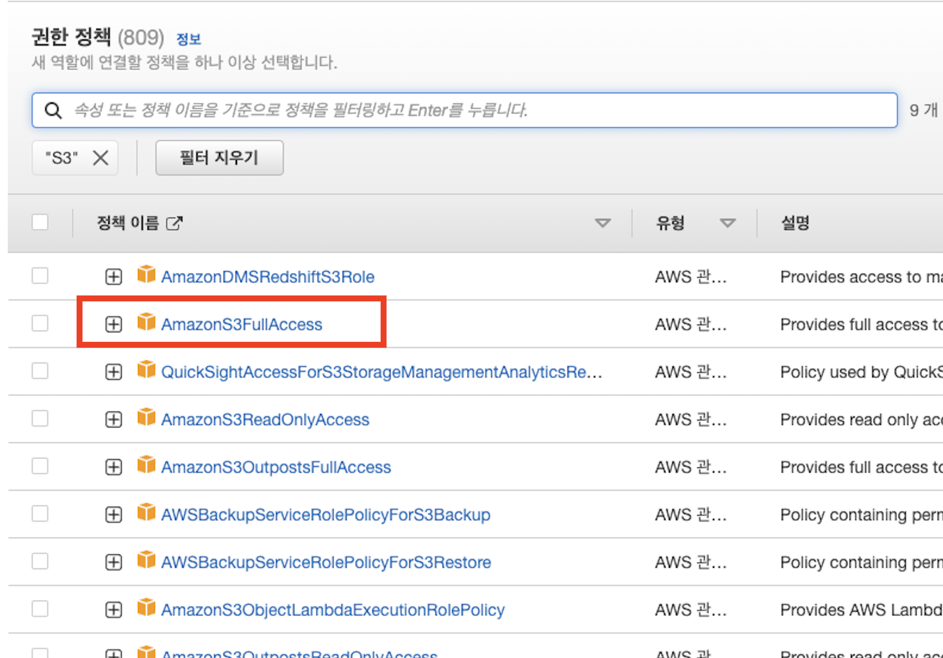The width and height of the screenshot is (943, 658).
Task: Check the AWSBackupServiceRolePolicyForS3Restore checkbox
Action: click(40, 561)
